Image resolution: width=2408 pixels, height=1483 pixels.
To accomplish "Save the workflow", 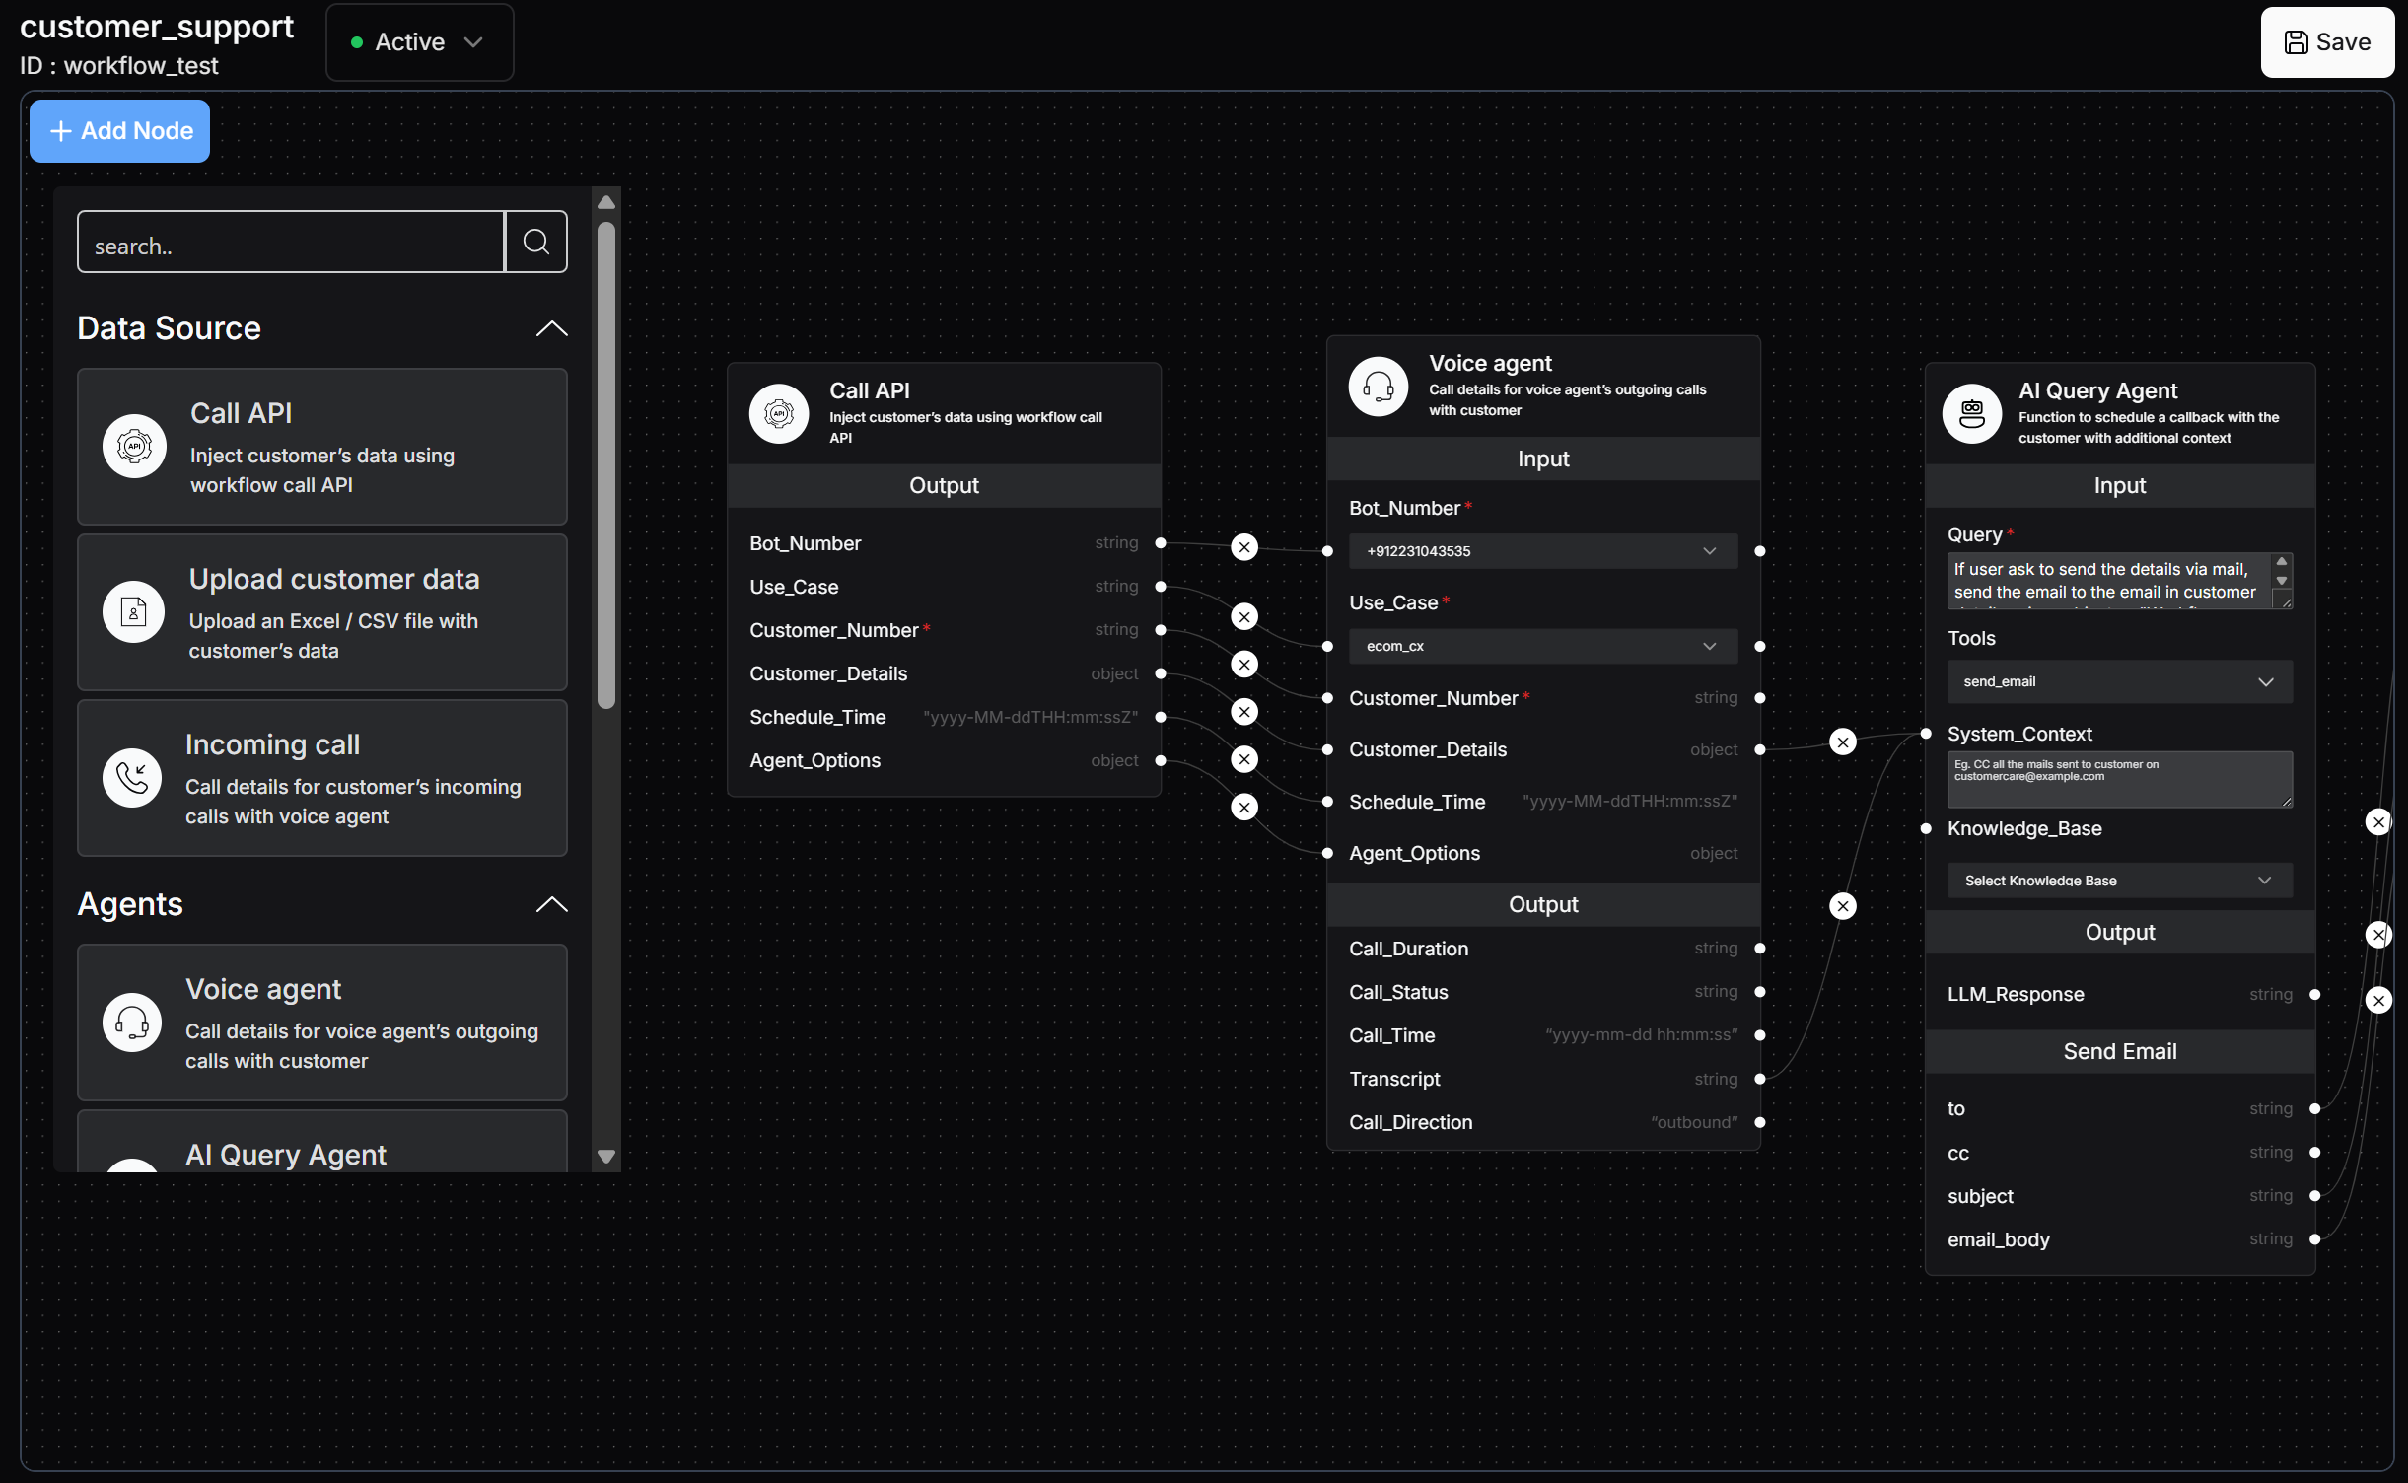I will point(2326,42).
